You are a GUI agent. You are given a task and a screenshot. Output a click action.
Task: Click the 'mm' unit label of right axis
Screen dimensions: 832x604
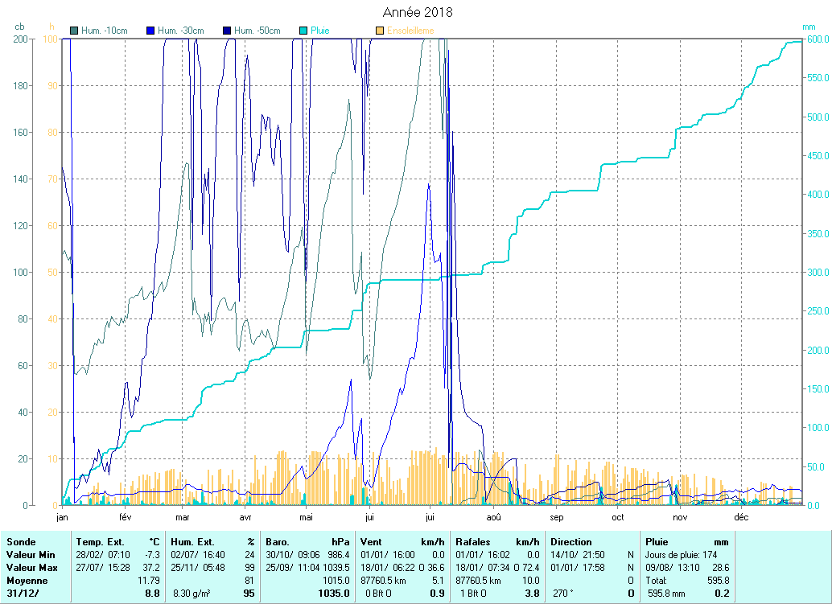(809, 27)
